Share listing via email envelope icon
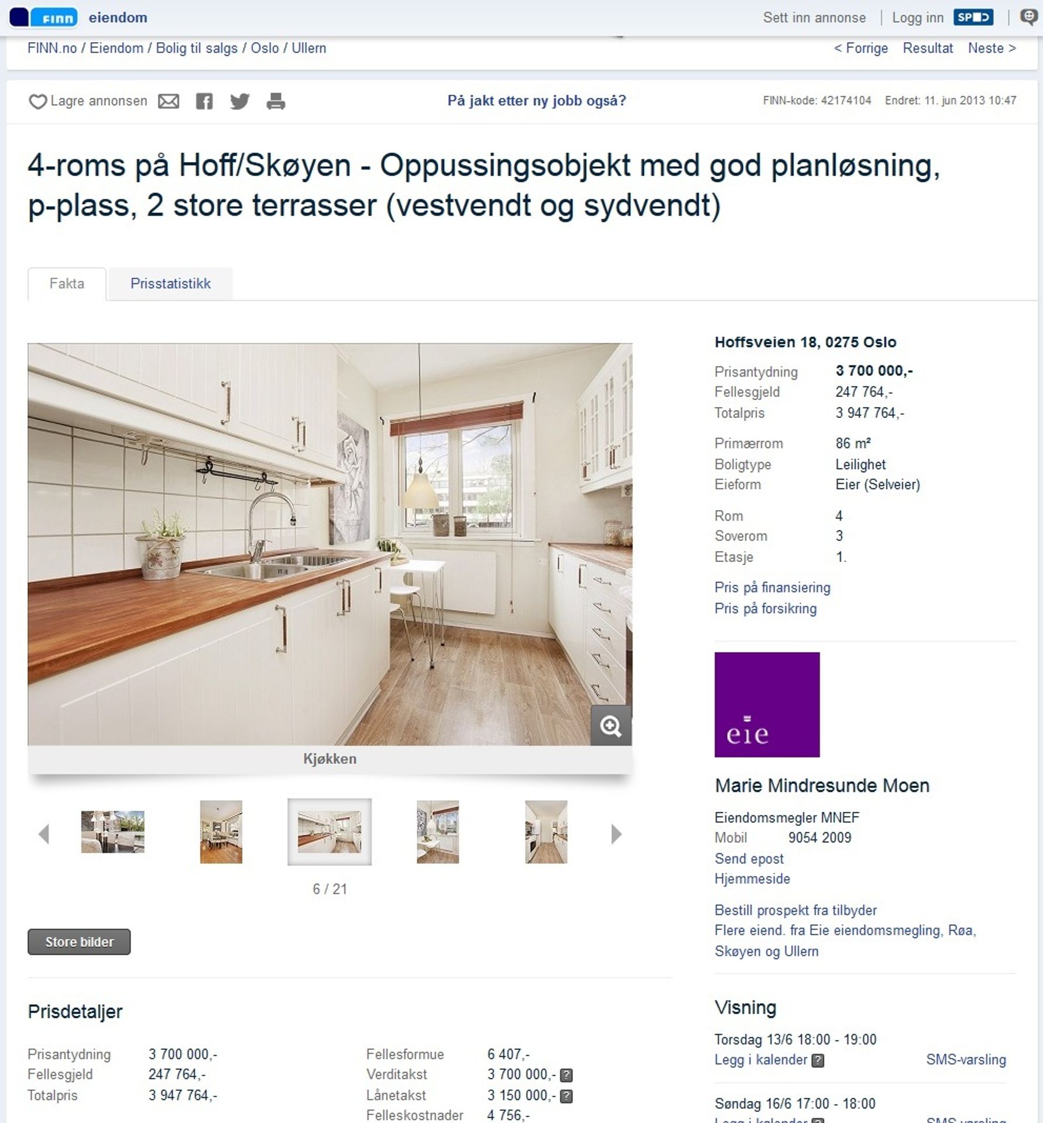The image size is (1043, 1123). click(x=169, y=101)
